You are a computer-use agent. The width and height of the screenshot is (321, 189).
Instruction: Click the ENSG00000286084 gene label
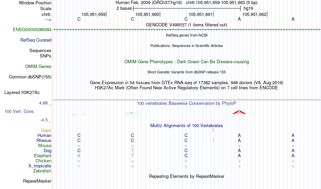pyautogui.click(x=32, y=29)
